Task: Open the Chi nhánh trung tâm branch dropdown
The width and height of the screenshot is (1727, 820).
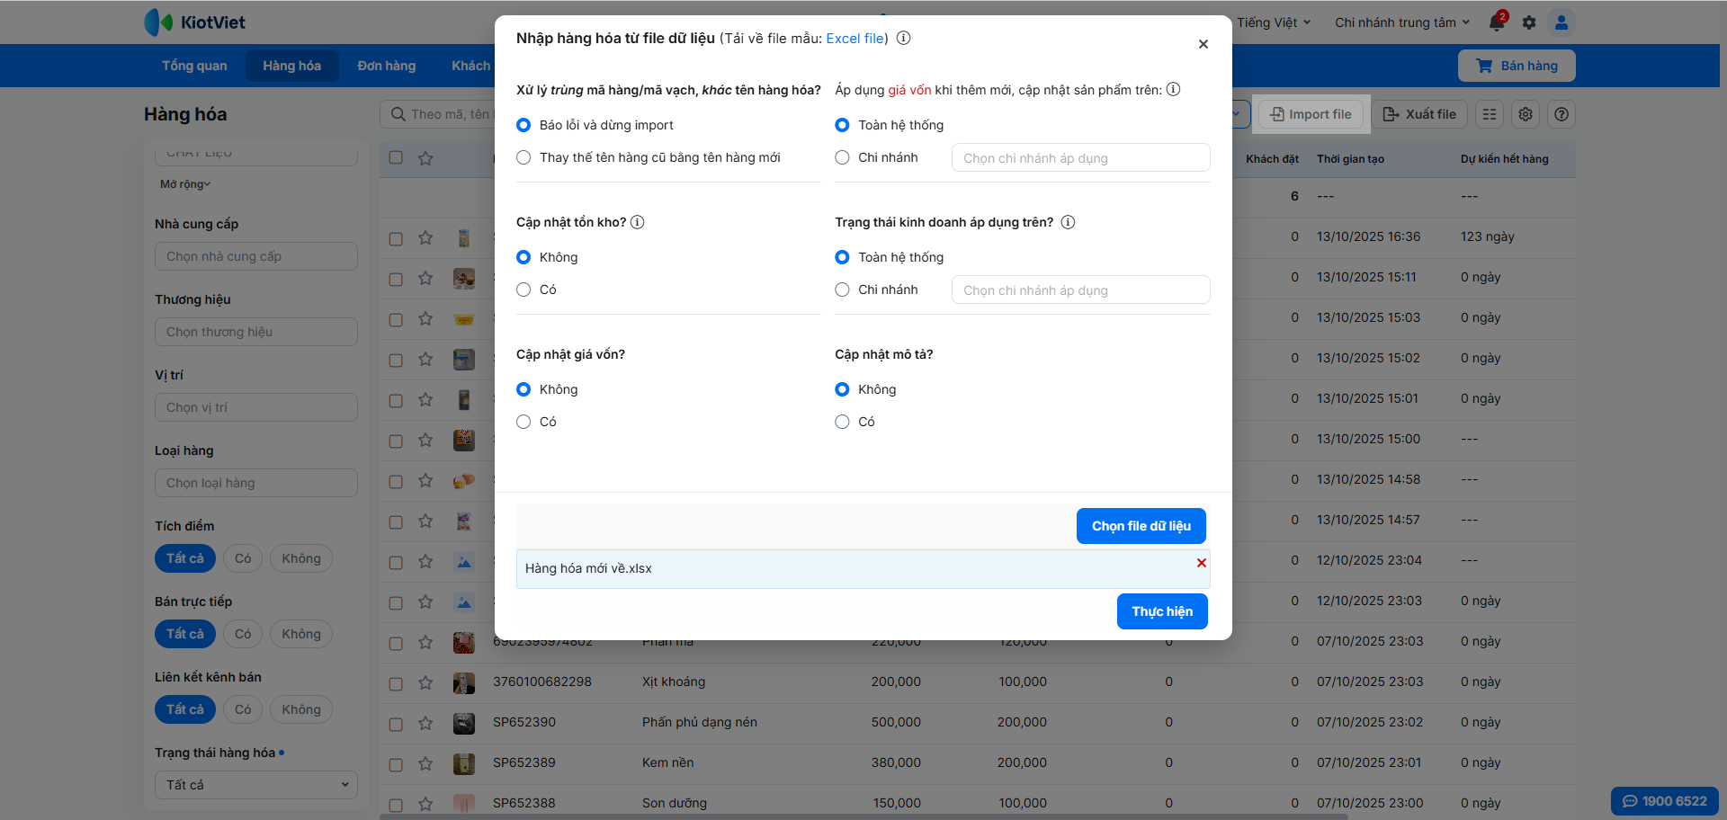Action: pyautogui.click(x=1401, y=22)
